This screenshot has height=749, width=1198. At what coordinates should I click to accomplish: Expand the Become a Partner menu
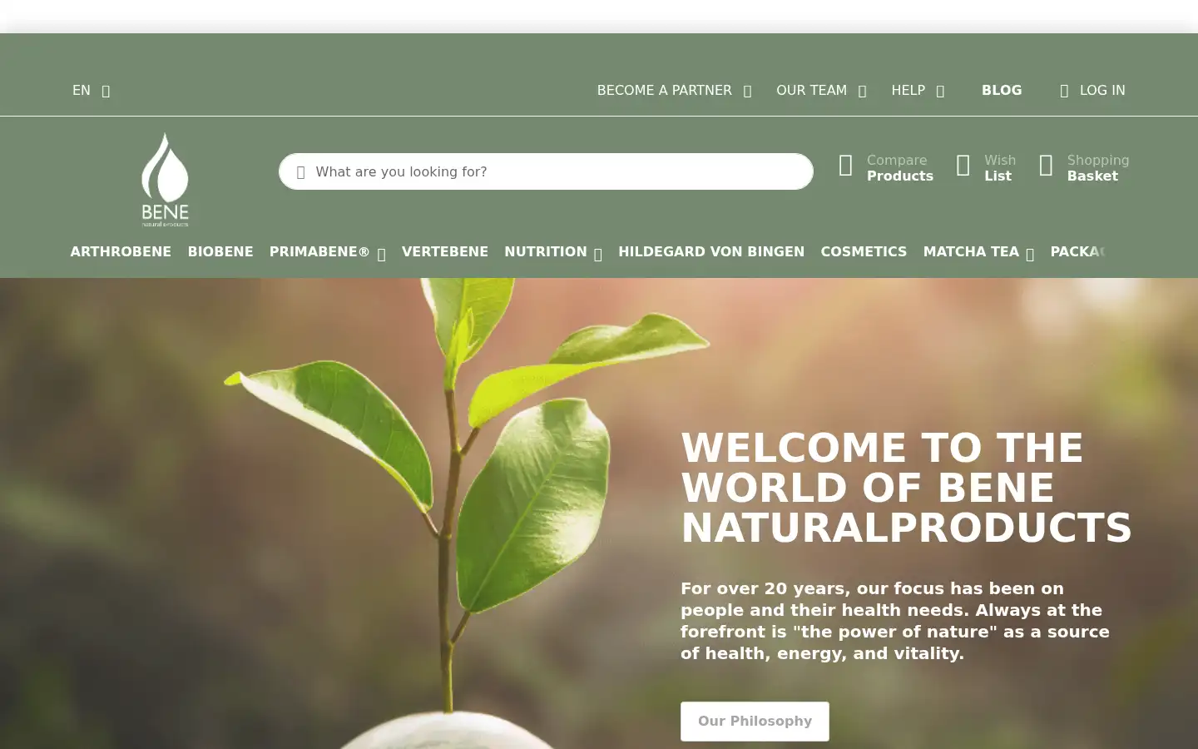[674, 90]
